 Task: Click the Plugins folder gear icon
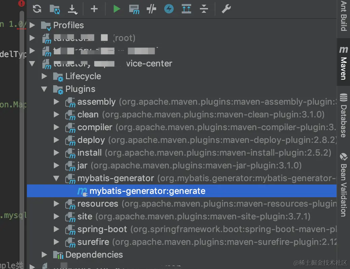[x=58, y=90]
